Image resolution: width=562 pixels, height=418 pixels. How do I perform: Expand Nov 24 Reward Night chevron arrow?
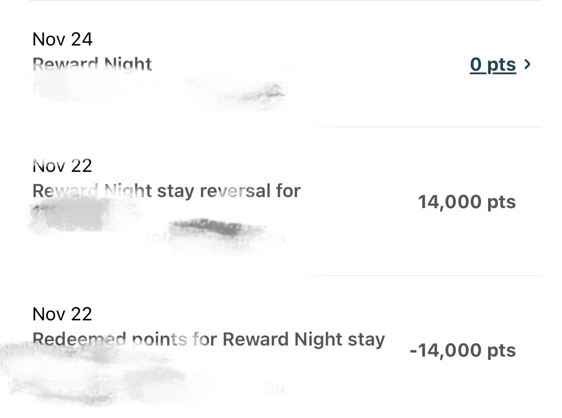[527, 65]
